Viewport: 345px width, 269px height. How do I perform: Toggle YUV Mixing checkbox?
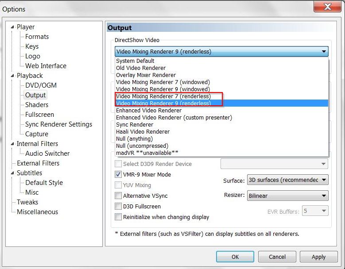click(118, 185)
